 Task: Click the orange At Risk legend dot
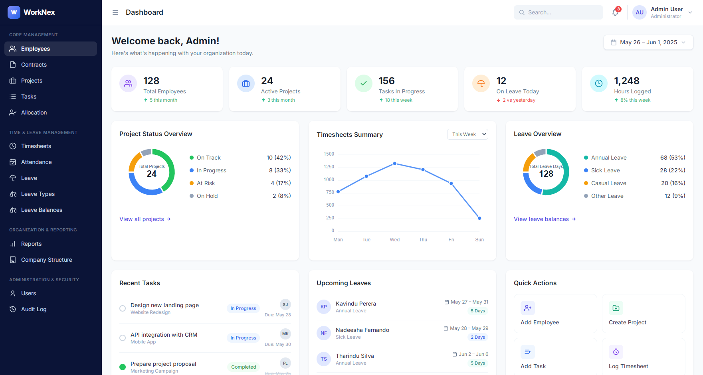click(x=192, y=183)
